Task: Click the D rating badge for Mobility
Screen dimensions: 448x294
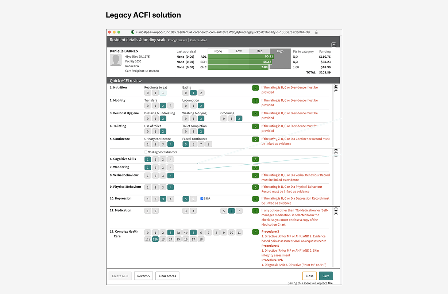Action: pos(255,100)
